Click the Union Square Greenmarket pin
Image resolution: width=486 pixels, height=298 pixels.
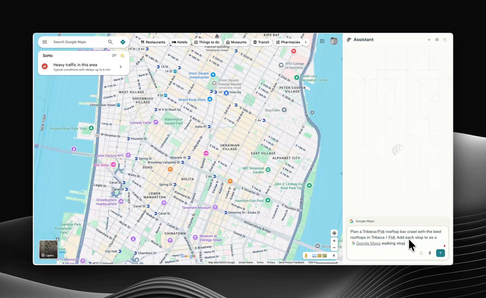click(213, 75)
